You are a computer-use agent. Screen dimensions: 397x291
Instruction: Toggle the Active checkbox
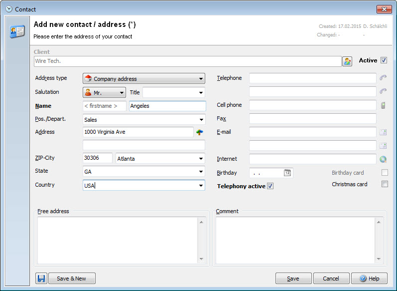coord(384,60)
